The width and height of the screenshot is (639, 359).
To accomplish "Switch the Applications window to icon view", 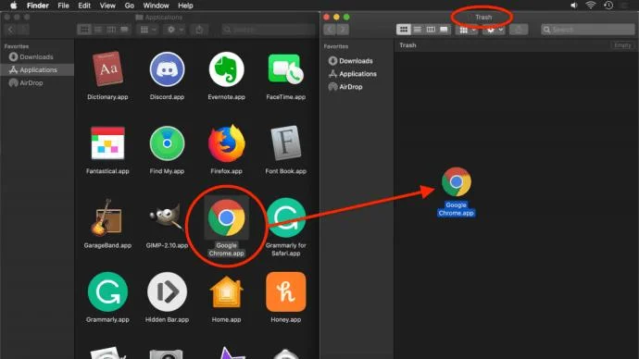I will pyautogui.click(x=84, y=30).
